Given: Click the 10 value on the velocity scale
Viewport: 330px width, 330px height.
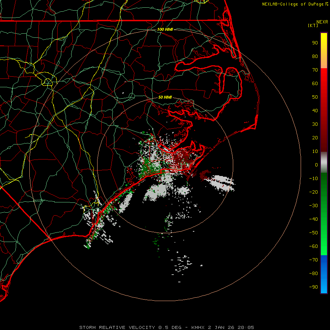Looking at the screenshot, I should pyautogui.click(x=315, y=151).
